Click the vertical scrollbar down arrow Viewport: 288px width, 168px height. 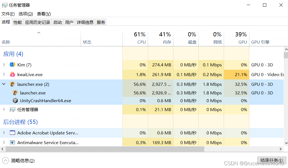tap(286, 143)
